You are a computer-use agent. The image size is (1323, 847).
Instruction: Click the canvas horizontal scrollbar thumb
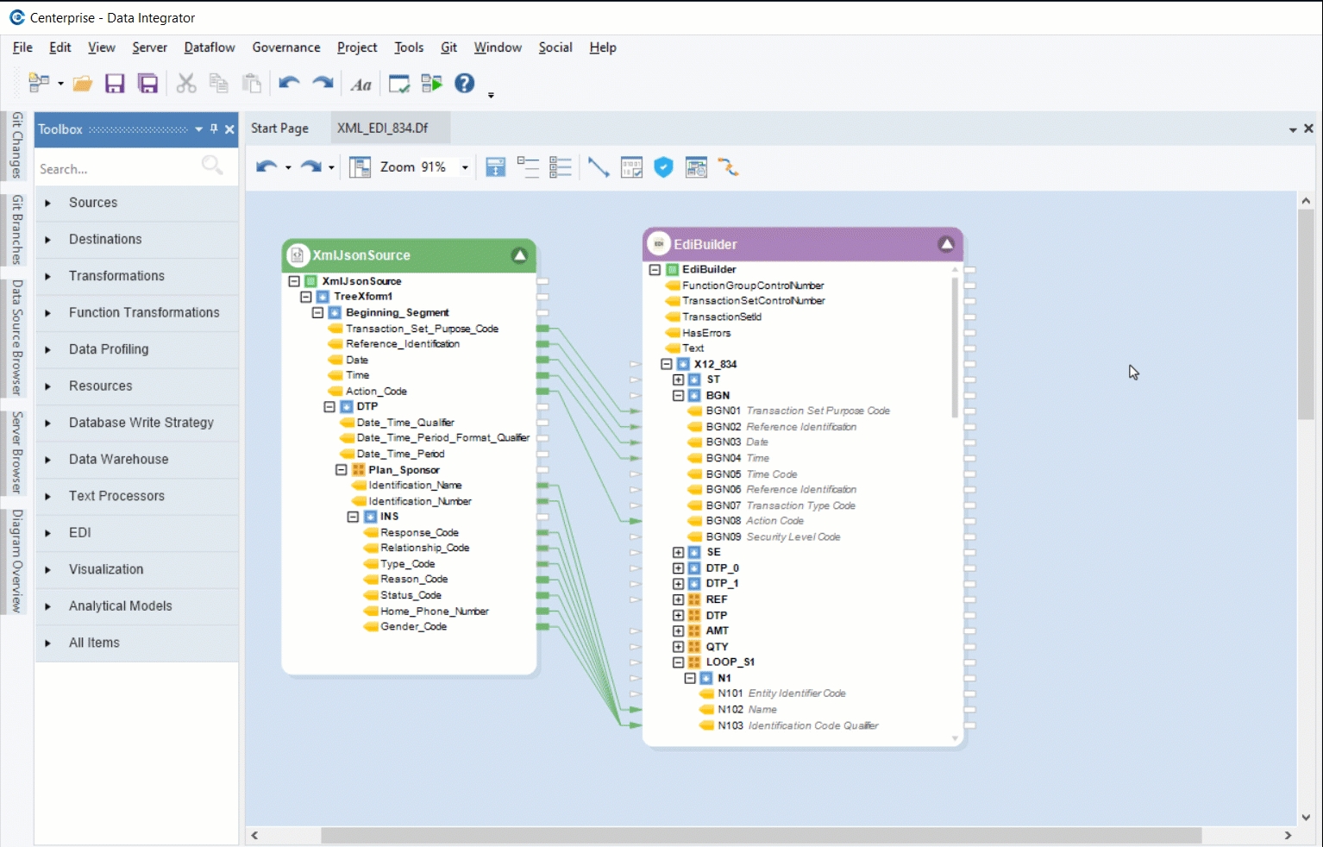(x=761, y=835)
